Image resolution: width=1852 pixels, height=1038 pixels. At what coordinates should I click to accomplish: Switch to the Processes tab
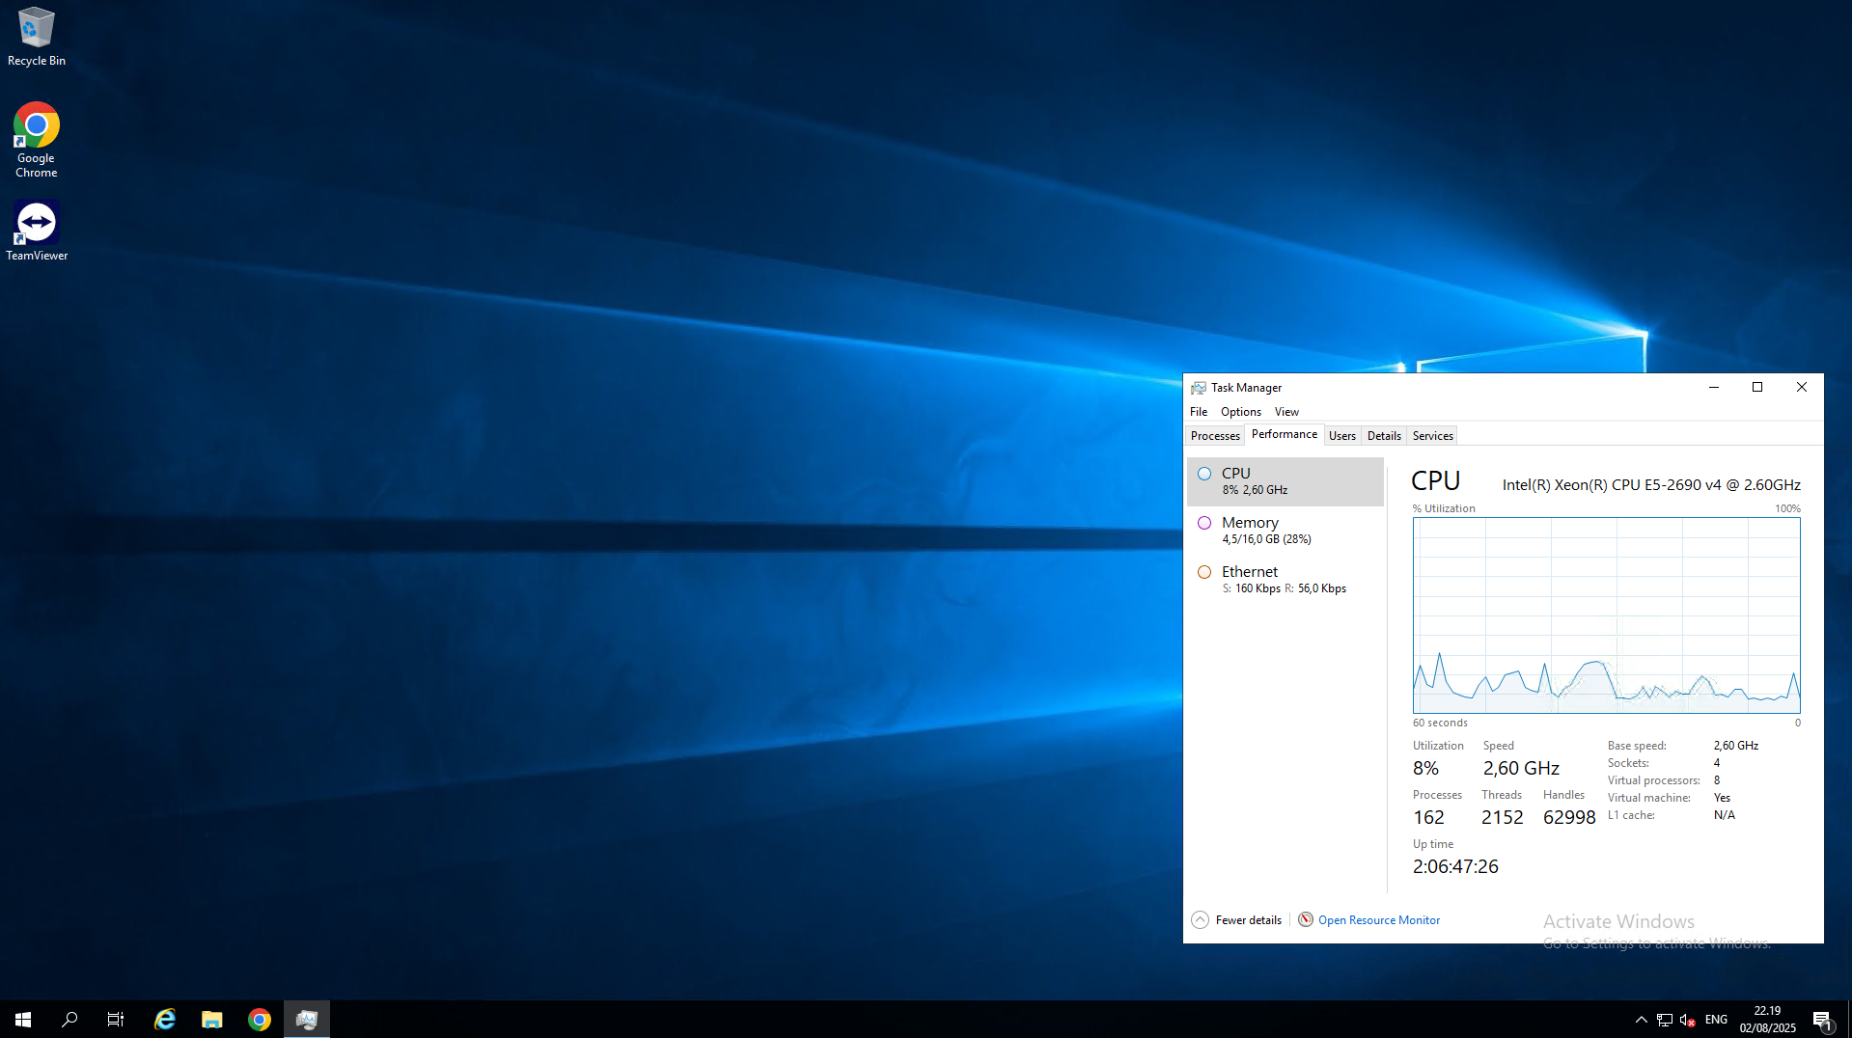pos(1215,435)
